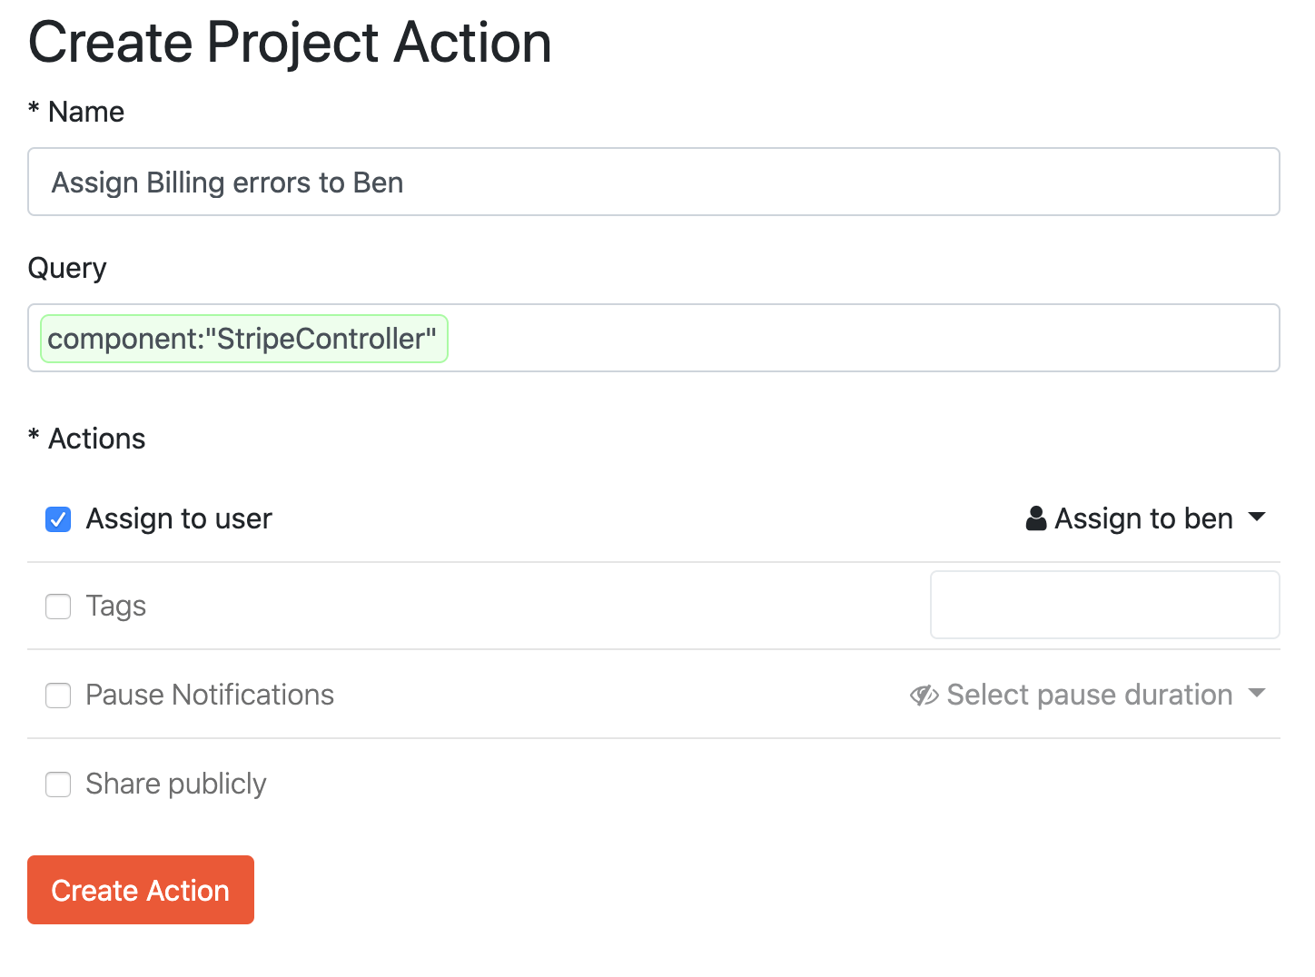Click the Tags row label
Image resolution: width=1315 pixels, height=977 pixels.
coord(115,606)
